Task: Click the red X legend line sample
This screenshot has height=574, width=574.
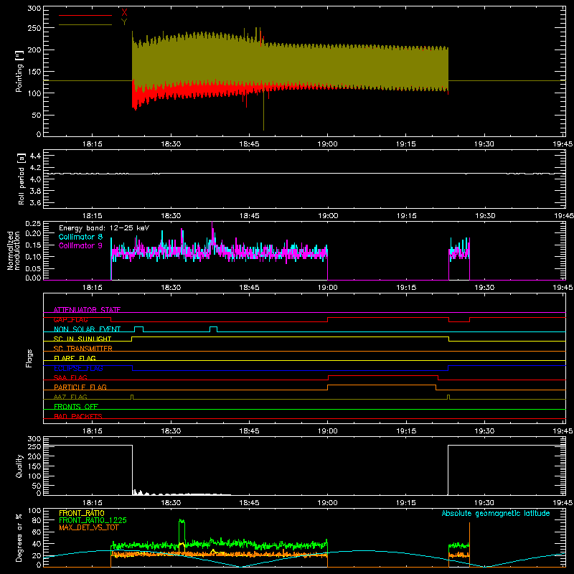Action: (85, 15)
